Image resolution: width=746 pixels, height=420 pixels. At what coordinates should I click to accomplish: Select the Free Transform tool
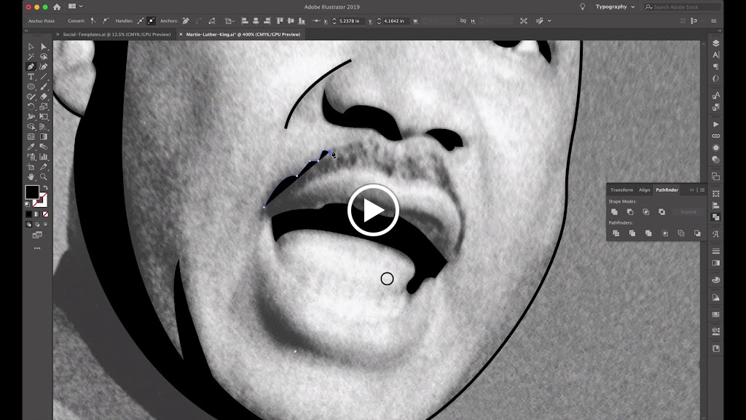pos(44,117)
